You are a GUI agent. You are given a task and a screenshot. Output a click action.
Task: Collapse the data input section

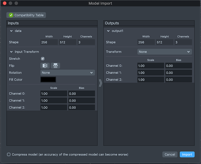pos(11,31)
